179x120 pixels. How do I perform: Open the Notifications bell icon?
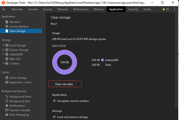(7, 106)
